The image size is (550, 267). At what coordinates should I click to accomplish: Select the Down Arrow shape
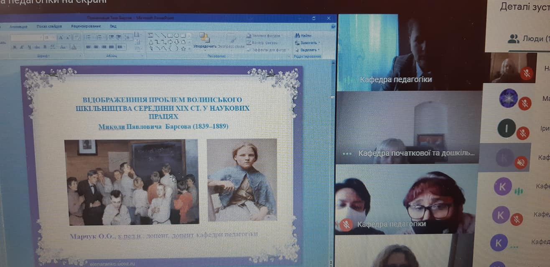tap(177, 42)
